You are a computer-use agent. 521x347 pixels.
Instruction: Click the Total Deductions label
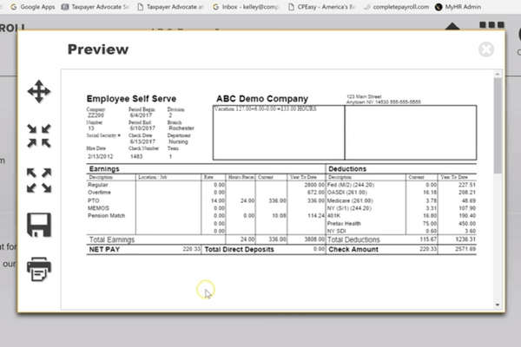[x=353, y=239]
